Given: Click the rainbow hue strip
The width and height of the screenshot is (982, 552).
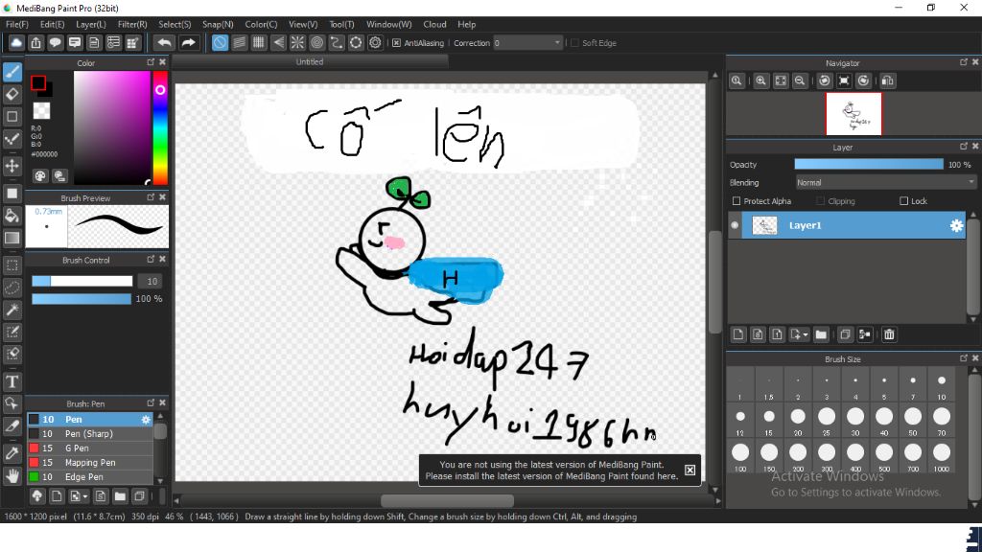Looking at the screenshot, I should (x=160, y=127).
